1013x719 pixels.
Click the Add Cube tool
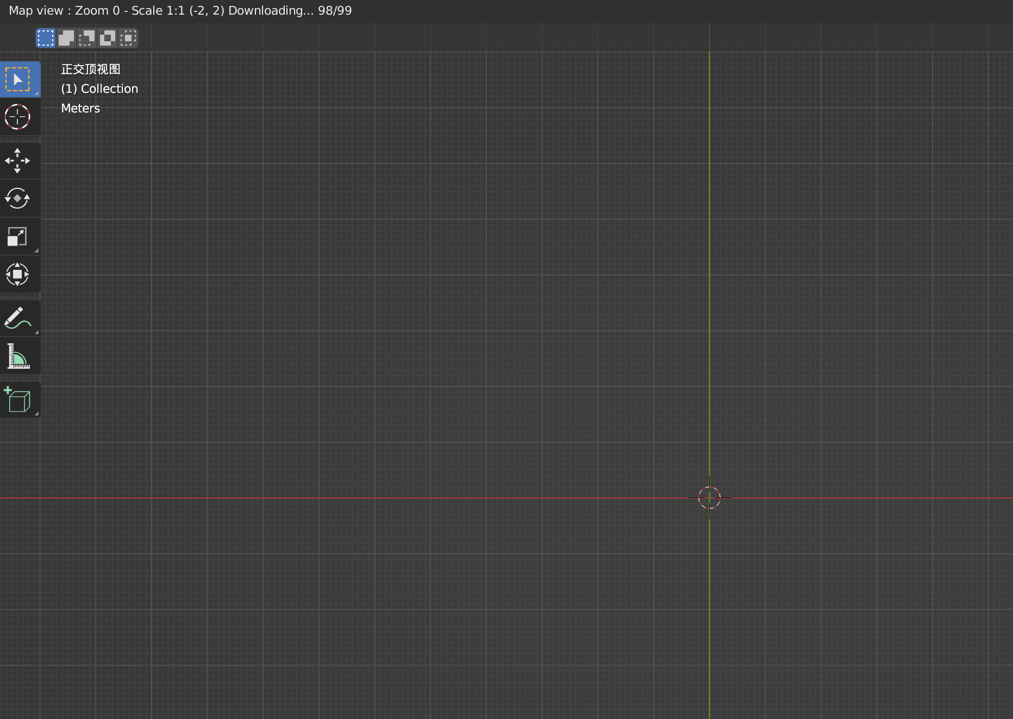[20, 400]
